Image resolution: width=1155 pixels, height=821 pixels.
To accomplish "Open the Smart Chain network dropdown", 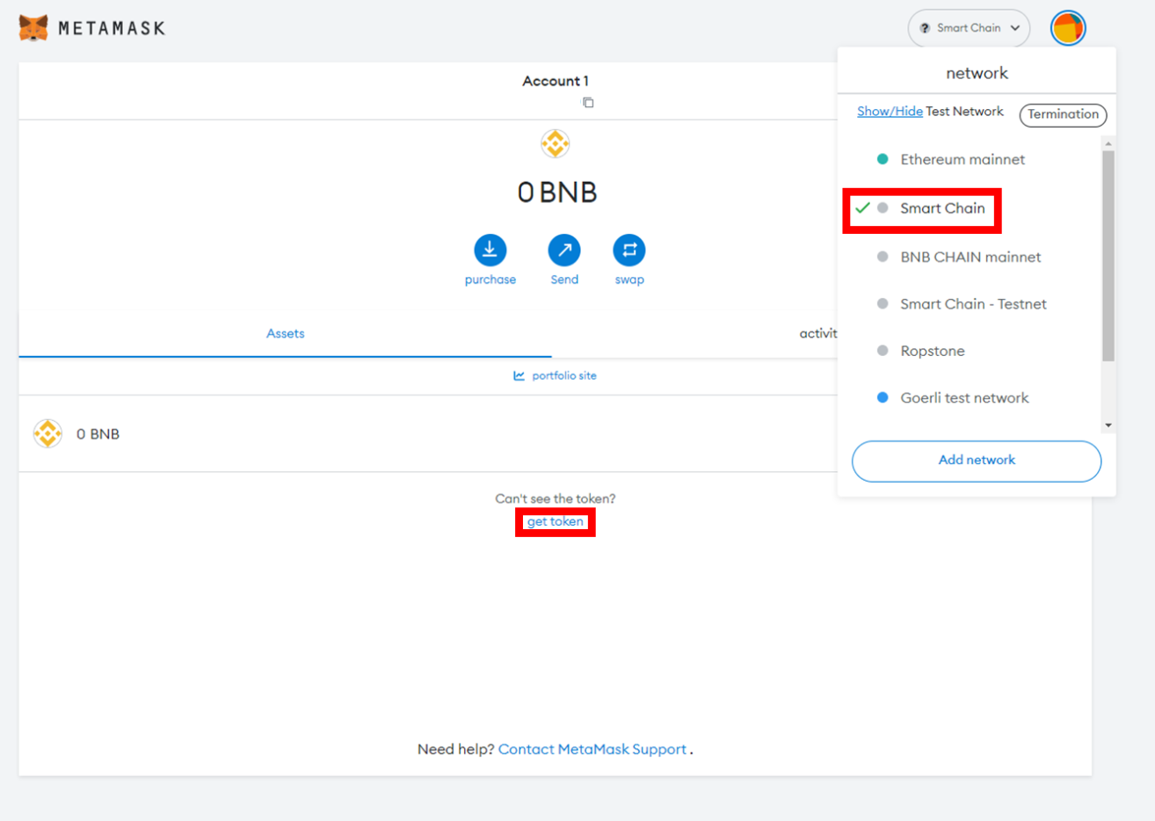I will click(969, 28).
